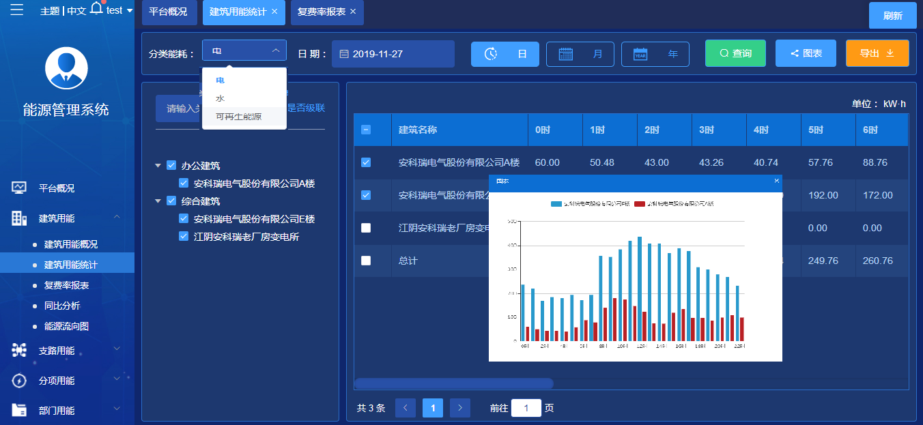Check the 总计 row checkbox
This screenshot has height=425, width=923.
[x=366, y=261]
